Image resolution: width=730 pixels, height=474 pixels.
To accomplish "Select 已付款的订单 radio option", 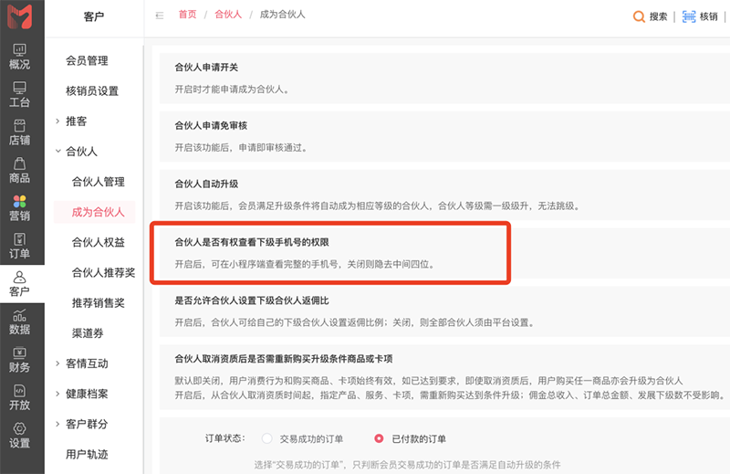I will pyautogui.click(x=379, y=438).
